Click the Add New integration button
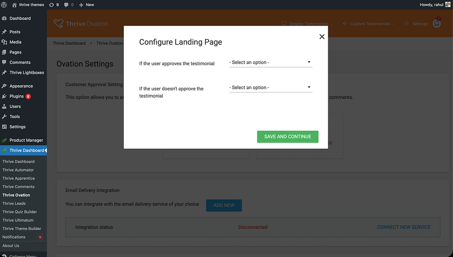 tap(224, 205)
